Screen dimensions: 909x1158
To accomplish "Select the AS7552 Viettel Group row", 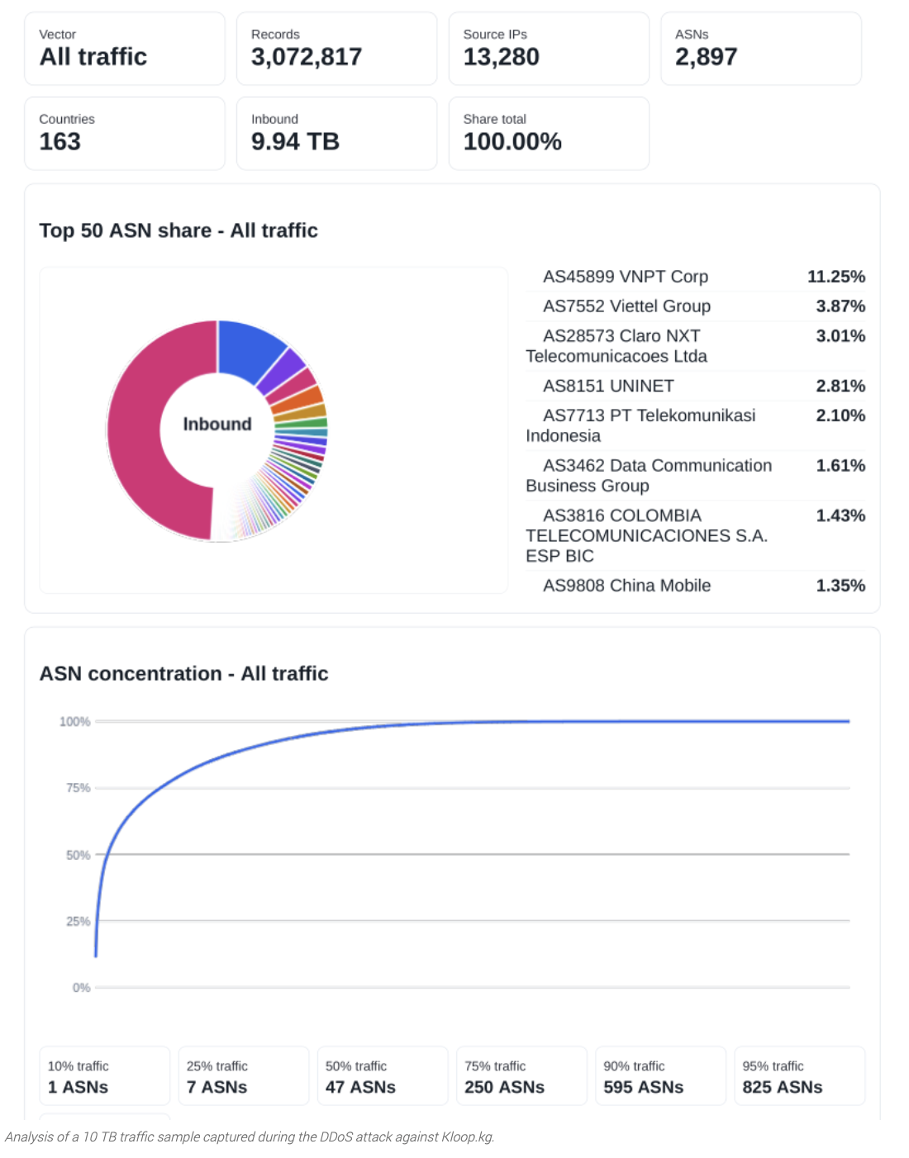I will tap(696, 306).
